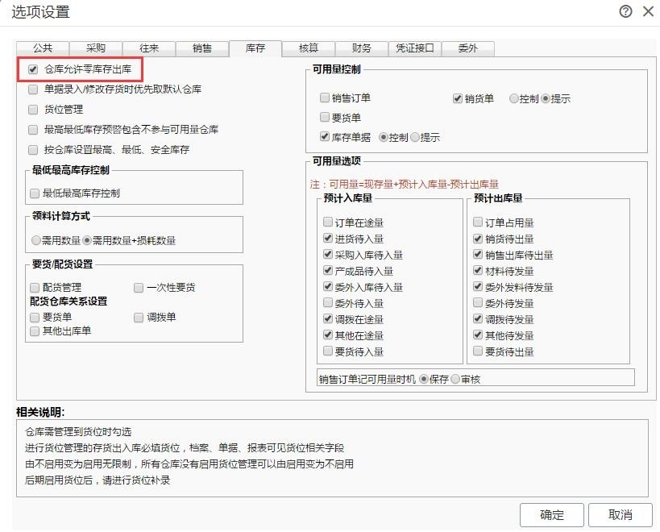The width and height of the screenshot is (660, 532).
Task: Click the 确定 button
Action: [552, 515]
